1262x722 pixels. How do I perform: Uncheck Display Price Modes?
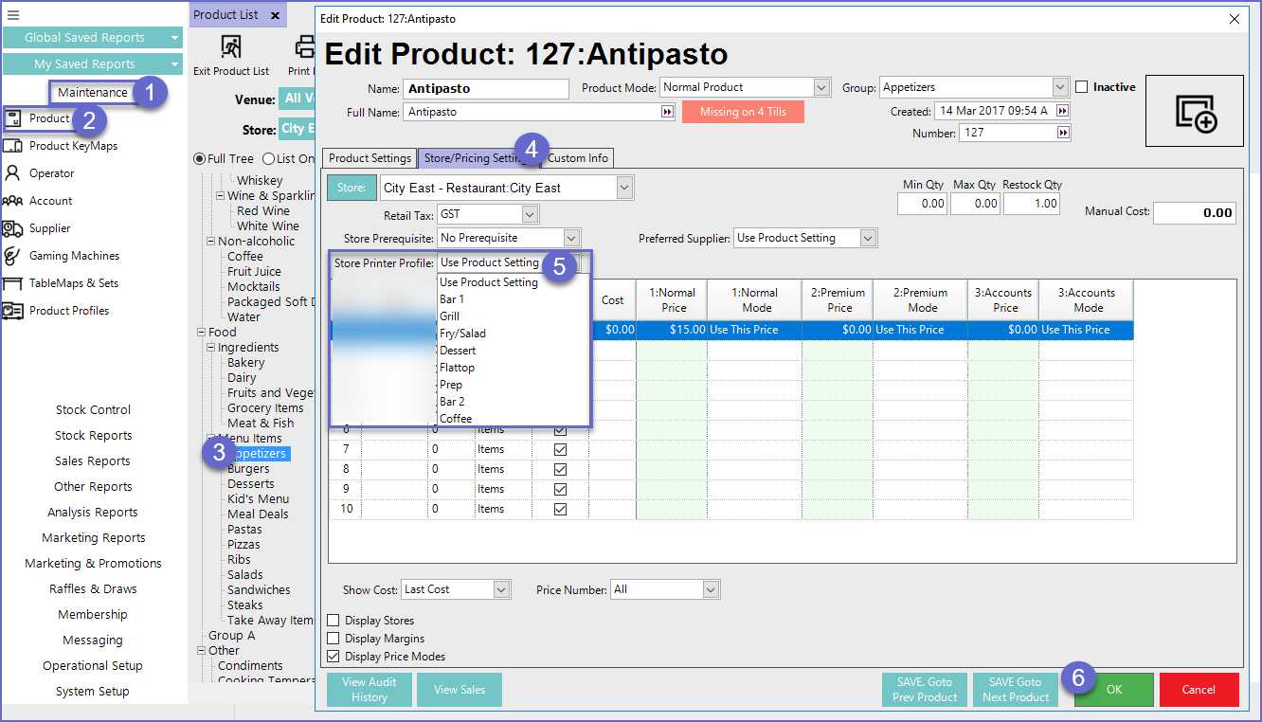pos(334,657)
